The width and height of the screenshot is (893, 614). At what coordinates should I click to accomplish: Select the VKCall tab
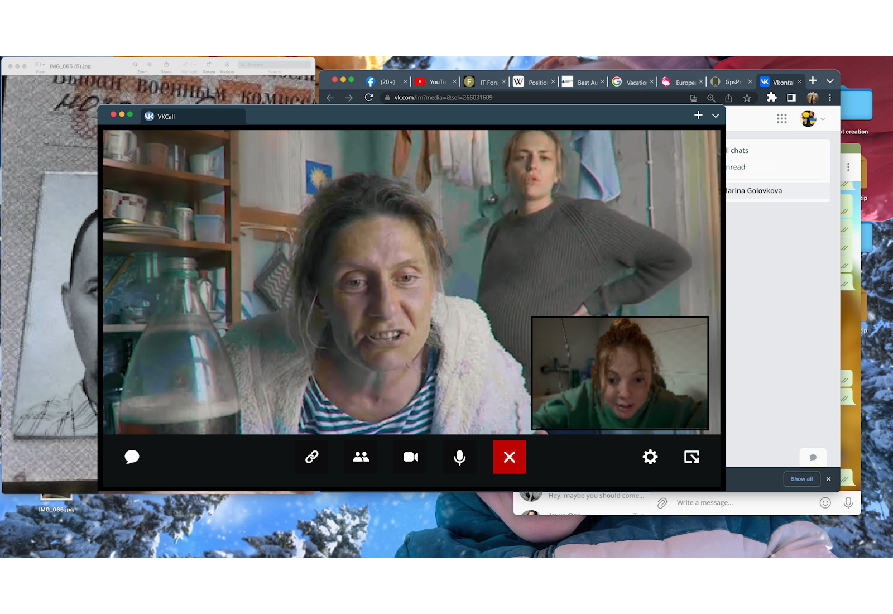pyautogui.click(x=193, y=116)
